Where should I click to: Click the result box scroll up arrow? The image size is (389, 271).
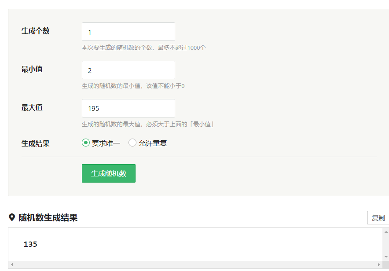click(x=386, y=232)
